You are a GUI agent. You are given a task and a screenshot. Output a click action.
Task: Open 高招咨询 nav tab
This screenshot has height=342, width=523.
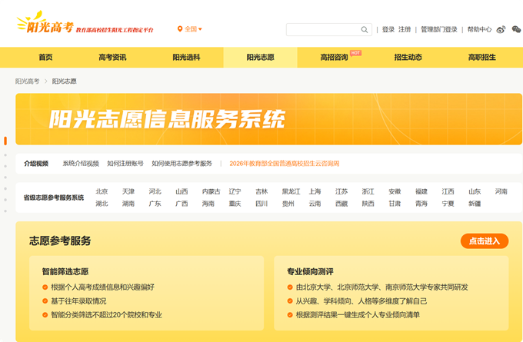point(335,58)
